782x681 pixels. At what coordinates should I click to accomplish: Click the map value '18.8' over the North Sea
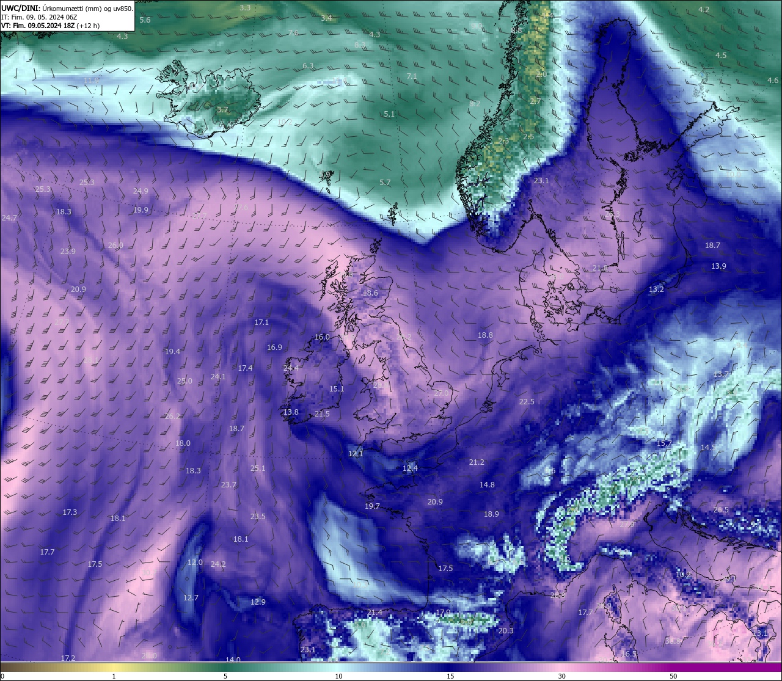(x=485, y=335)
